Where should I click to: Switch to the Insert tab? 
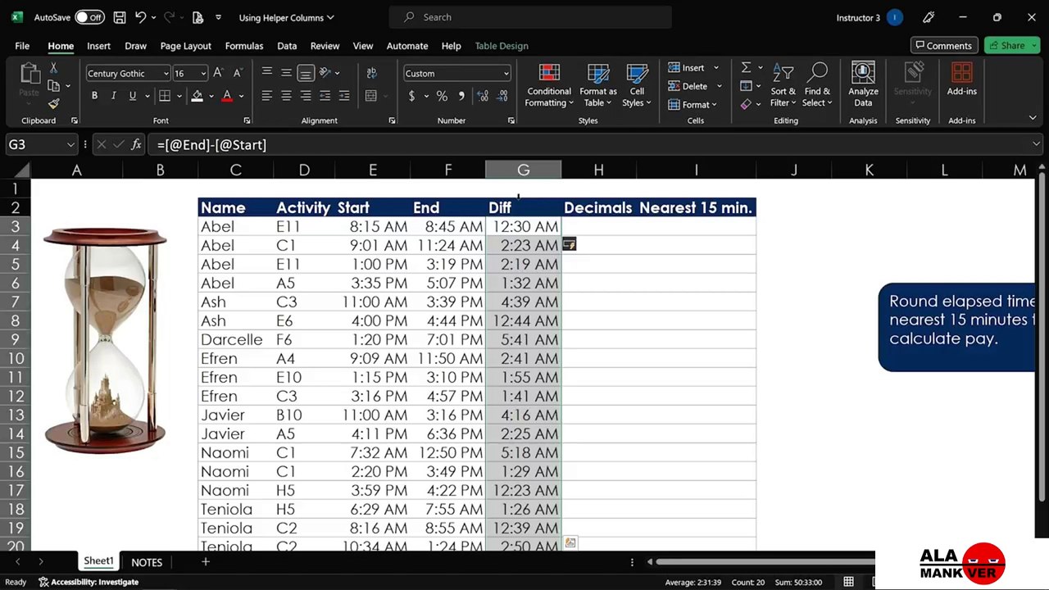tap(98, 46)
